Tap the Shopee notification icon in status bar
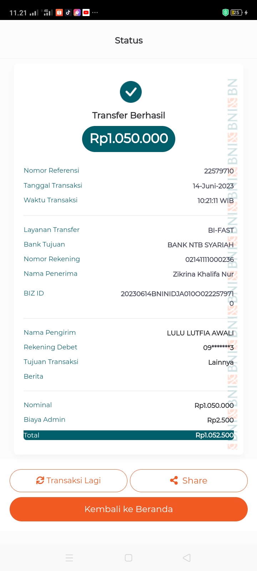257x571 pixels. point(59,12)
